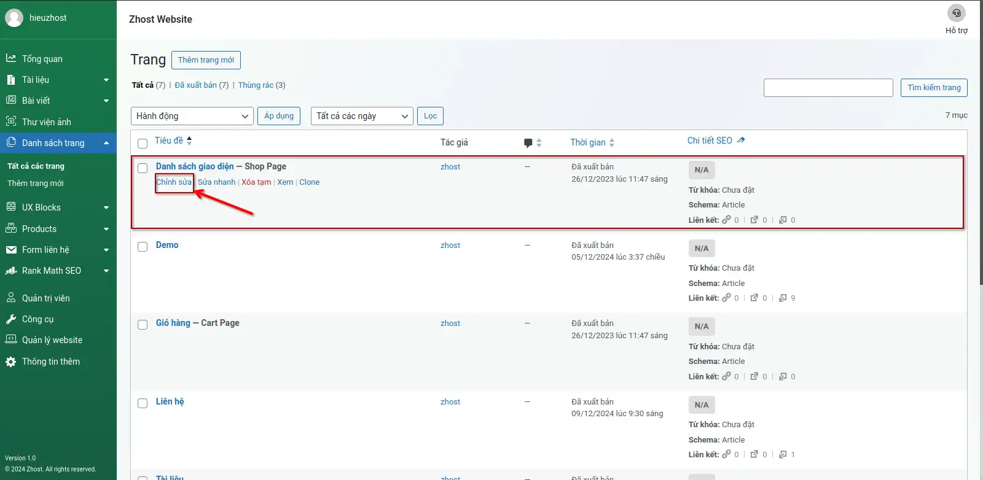Open the Tất cả các ngày date filter
The height and width of the screenshot is (480, 983).
pyautogui.click(x=362, y=116)
